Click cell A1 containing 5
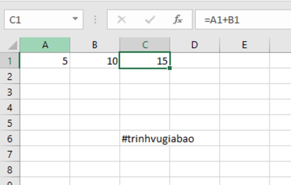Image resolution: width=291 pixels, height=185 pixels. point(45,61)
